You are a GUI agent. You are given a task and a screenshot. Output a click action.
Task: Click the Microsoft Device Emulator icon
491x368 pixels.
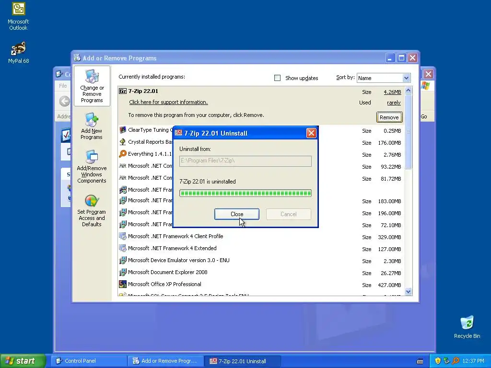(x=123, y=260)
